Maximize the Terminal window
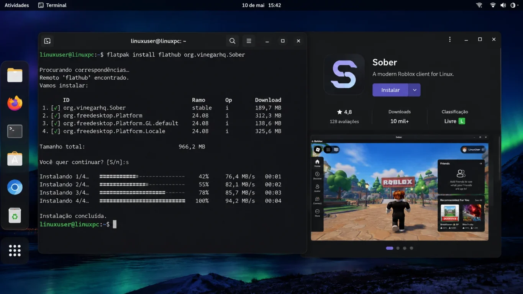The image size is (523, 294). pyautogui.click(x=283, y=41)
